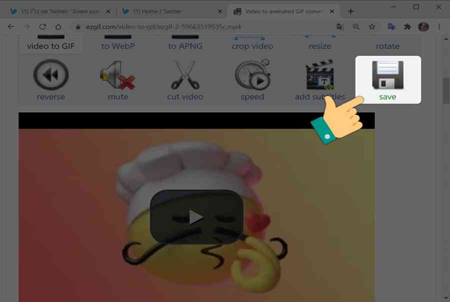Open the rotate tool
Screen dimensions: 450x302
387,46
